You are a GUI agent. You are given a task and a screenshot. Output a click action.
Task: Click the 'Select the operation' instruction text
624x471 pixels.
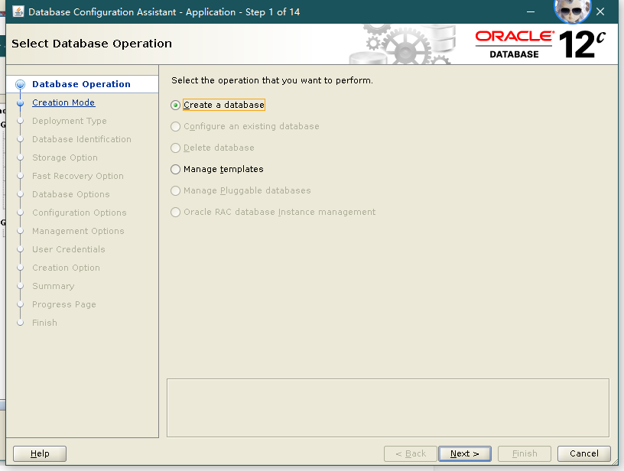pyautogui.click(x=272, y=80)
